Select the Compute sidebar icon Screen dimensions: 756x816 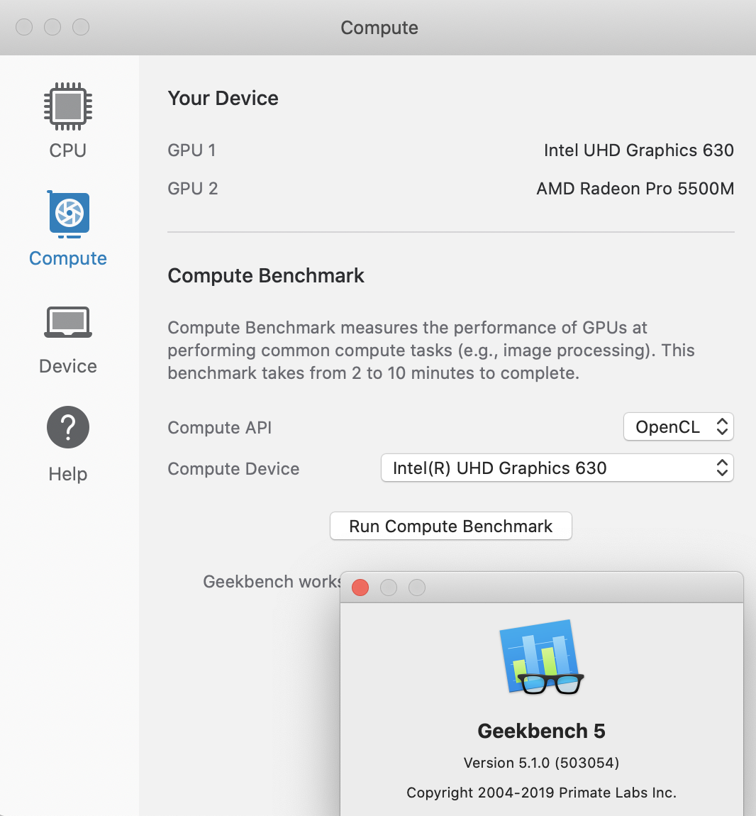(68, 214)
